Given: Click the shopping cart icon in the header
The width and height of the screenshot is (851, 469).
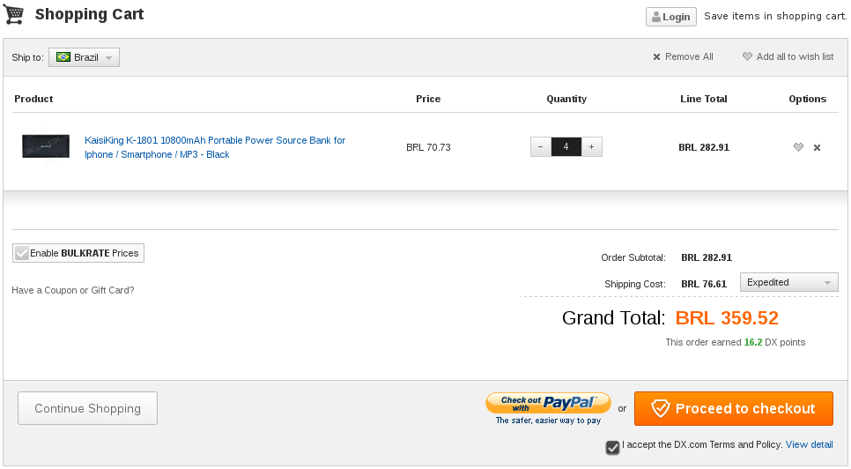Looking at the screenshot, I should pyautogui.click(x=14, y=14).
